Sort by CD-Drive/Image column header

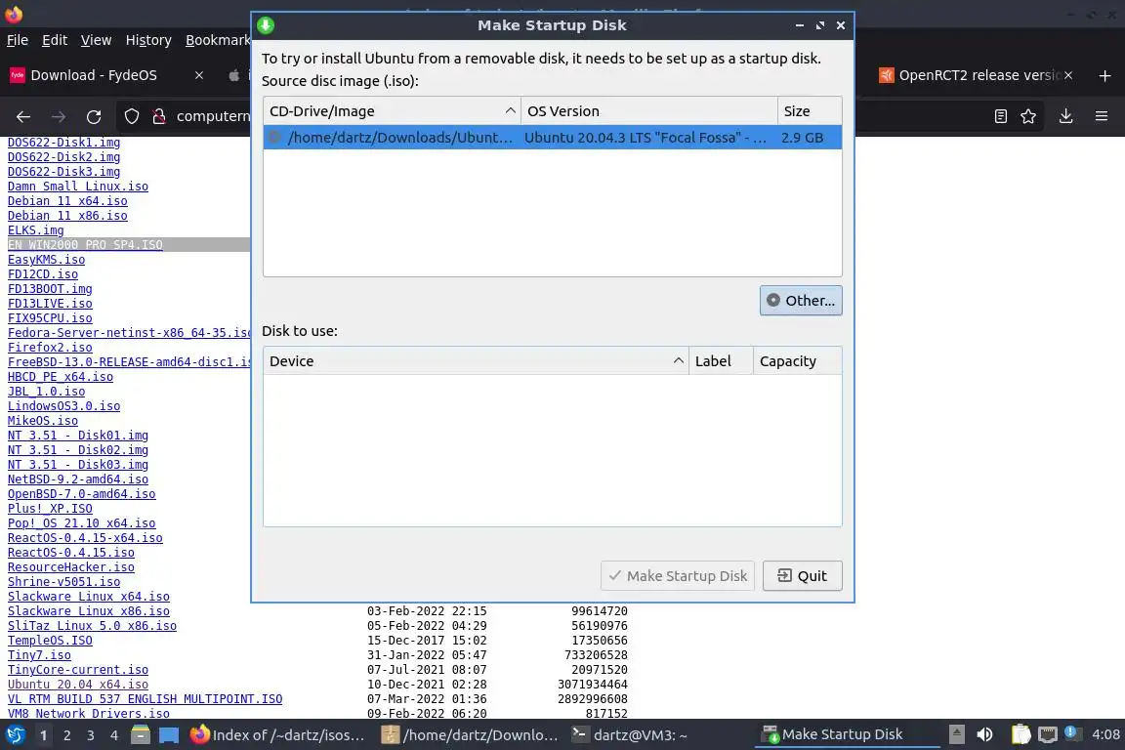pos(392,111)
